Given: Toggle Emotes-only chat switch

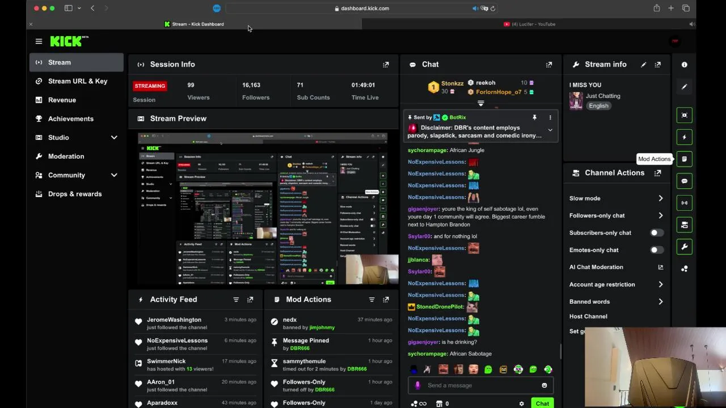Looking at the screenshot, I should (656, 250).
